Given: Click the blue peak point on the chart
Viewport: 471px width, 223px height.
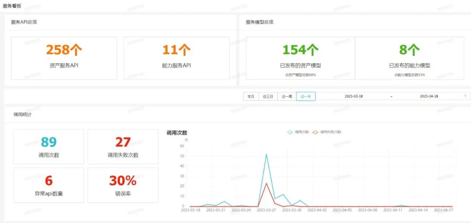Looking at the screenshot, I should point(266,154).
